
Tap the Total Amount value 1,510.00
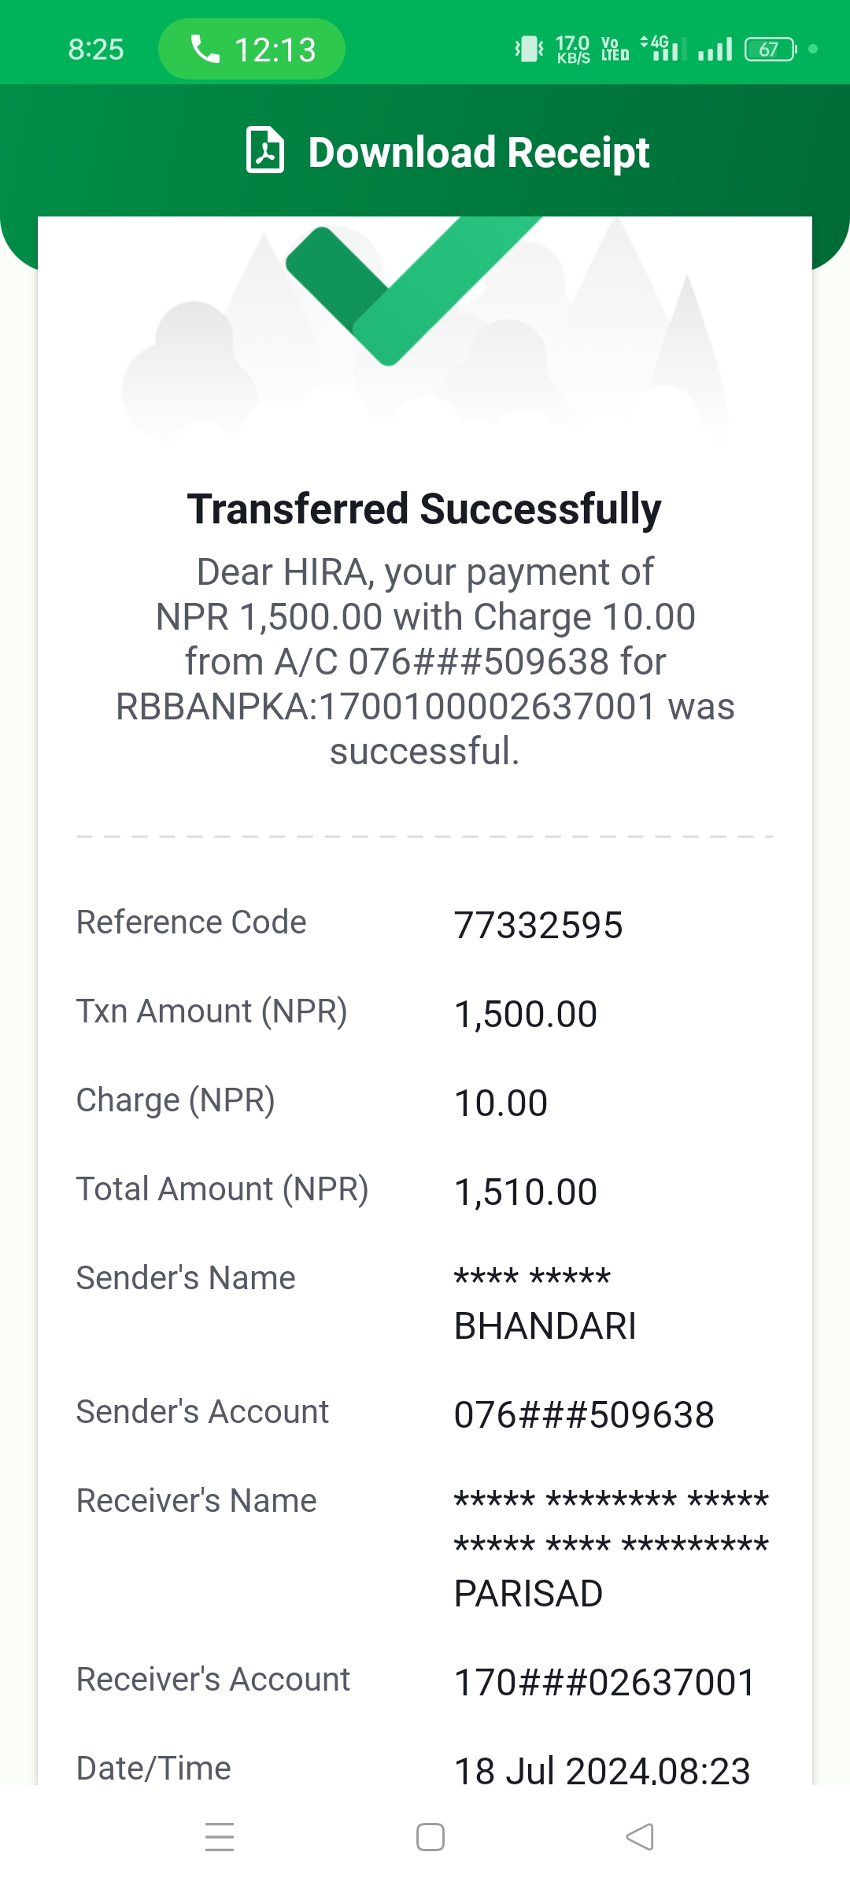tap(526, 1192)
